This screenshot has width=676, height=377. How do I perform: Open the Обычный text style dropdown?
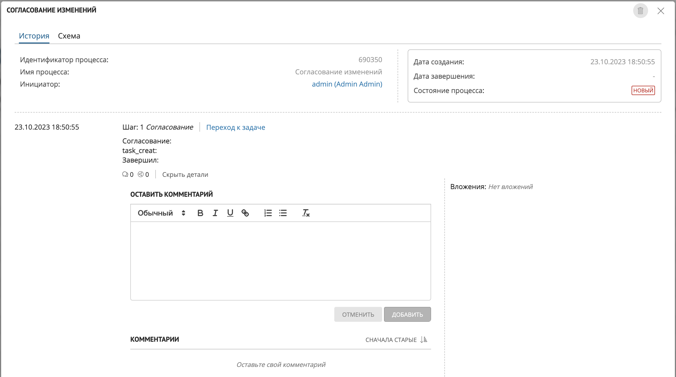(161, 213)
